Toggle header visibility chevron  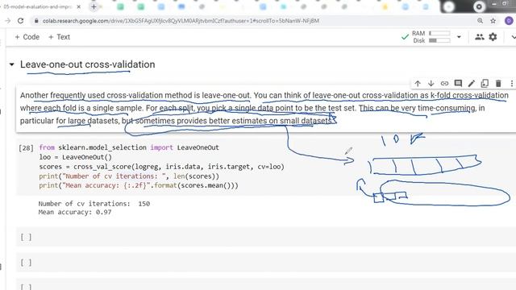point(513,37)
